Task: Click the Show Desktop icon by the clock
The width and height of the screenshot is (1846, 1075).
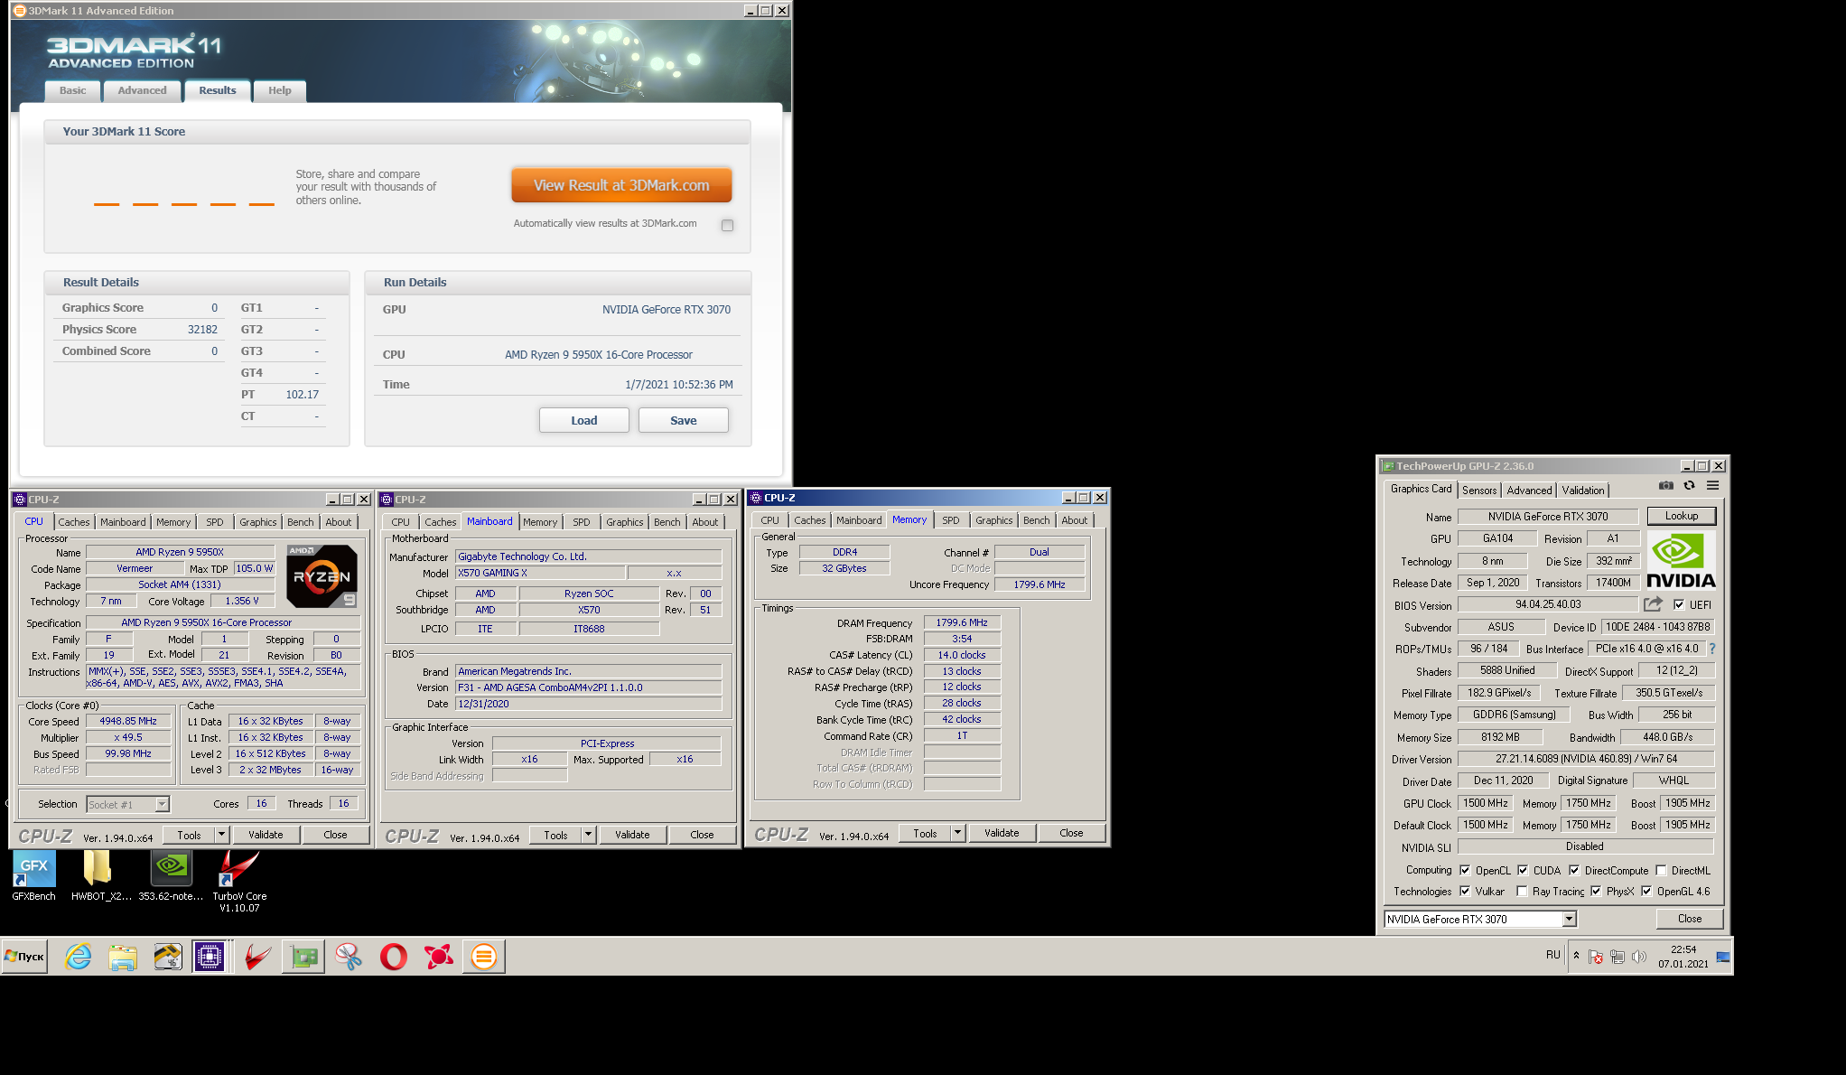Action: coord(1723,957)
